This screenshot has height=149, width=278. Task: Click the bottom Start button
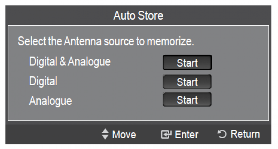187,99
